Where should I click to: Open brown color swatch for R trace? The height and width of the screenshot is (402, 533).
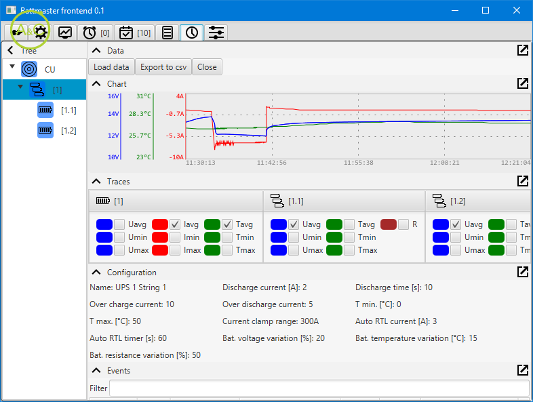pyautogui.click(x=389, y=224)
